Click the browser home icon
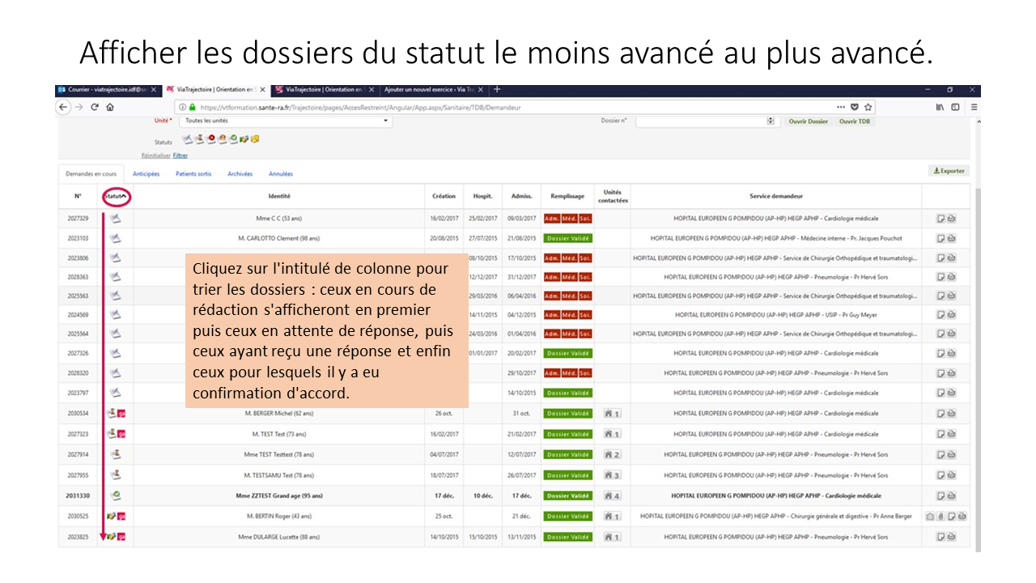 coord(110,107)
